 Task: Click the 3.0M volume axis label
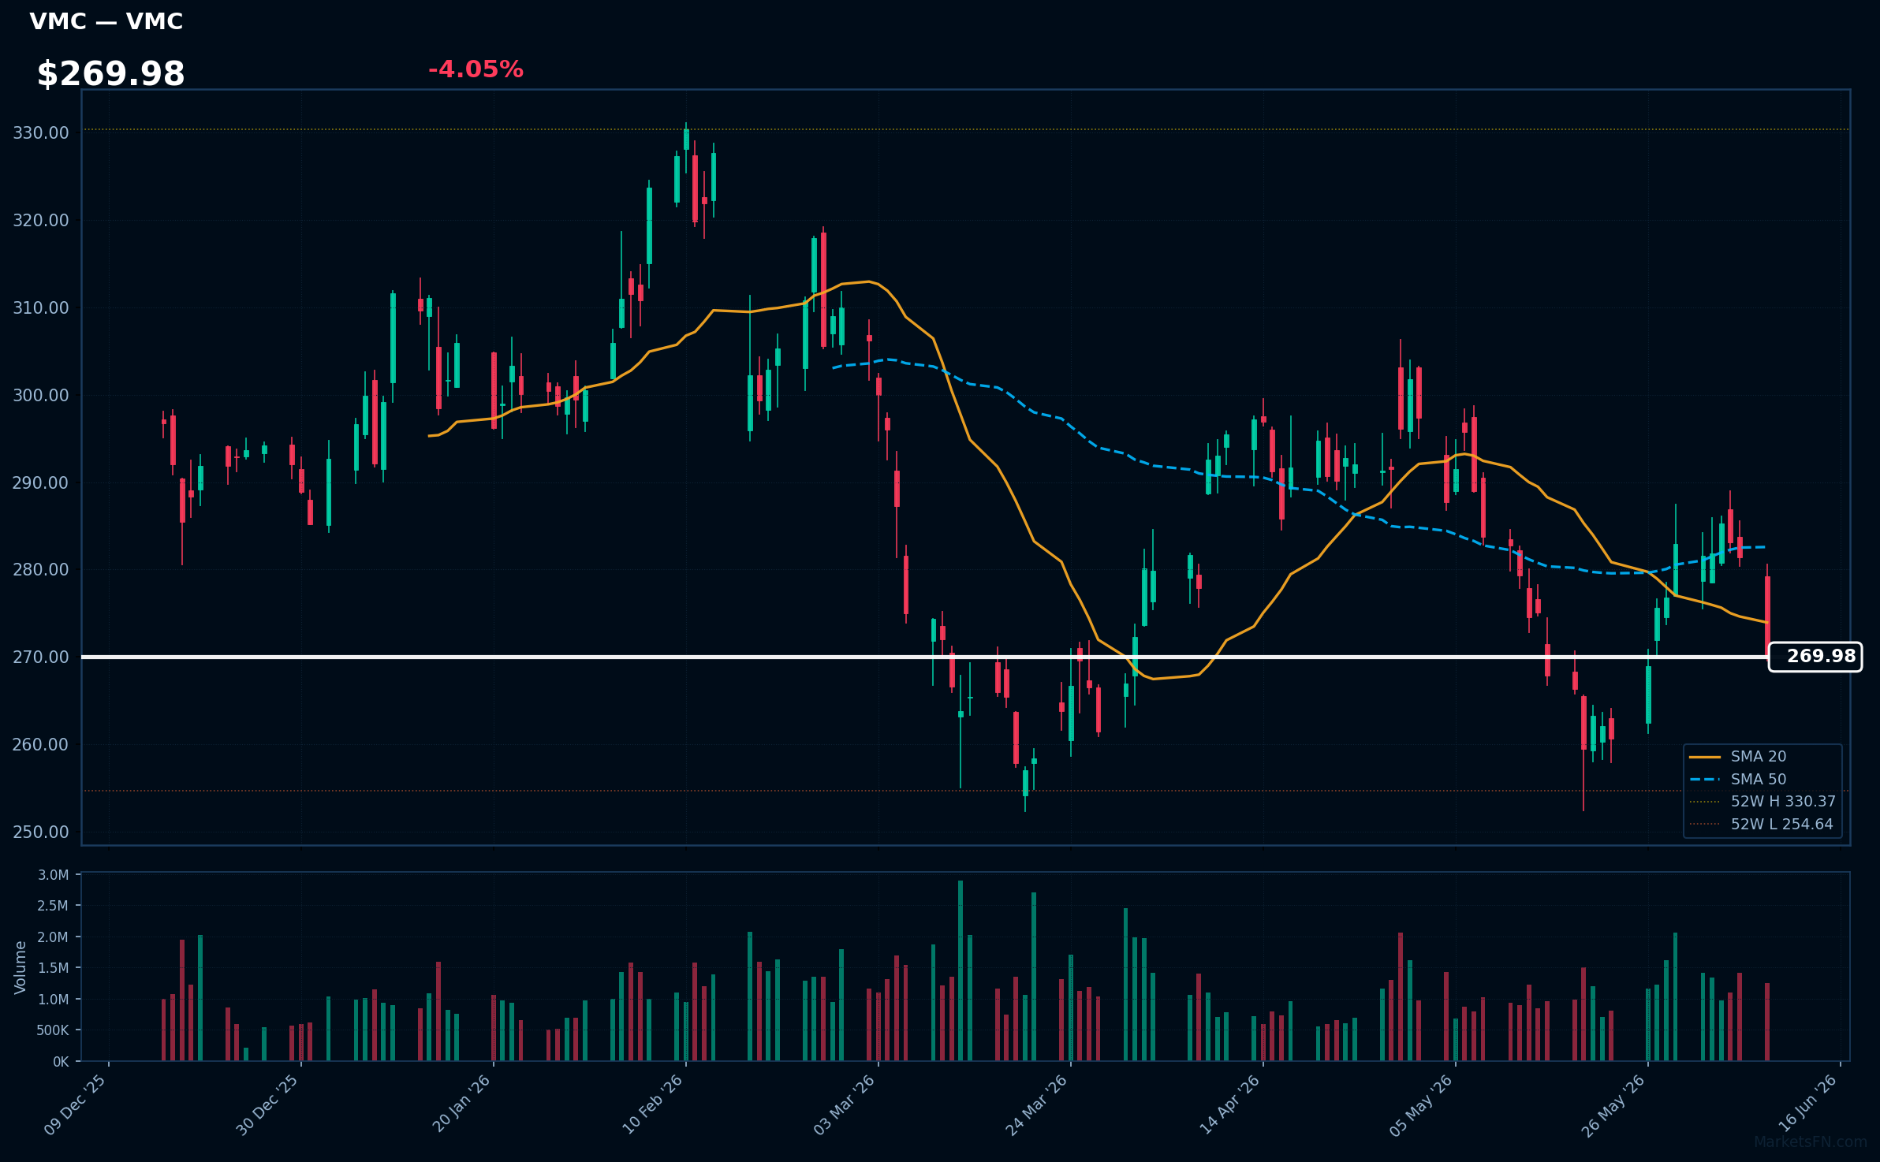tap(53, 875)
